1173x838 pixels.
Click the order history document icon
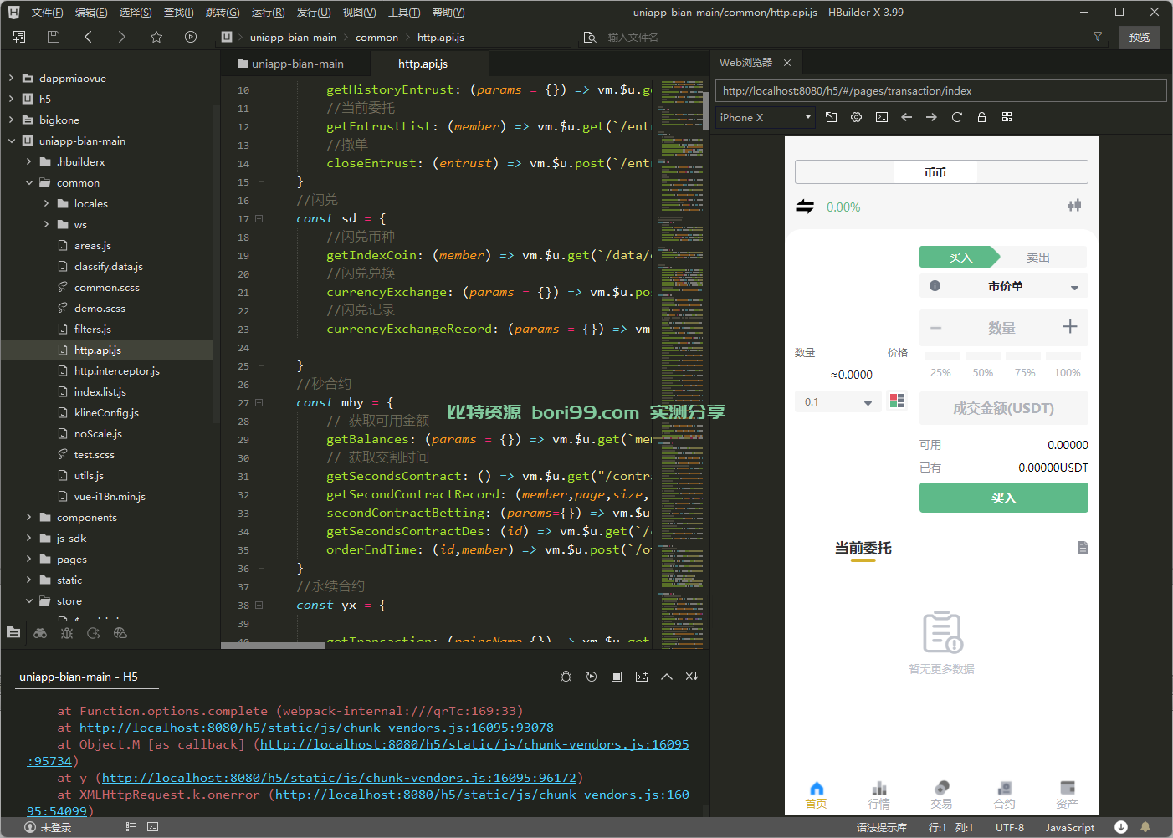click(1083, 548)
